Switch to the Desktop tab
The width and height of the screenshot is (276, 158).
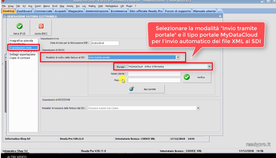coord(9,11)
